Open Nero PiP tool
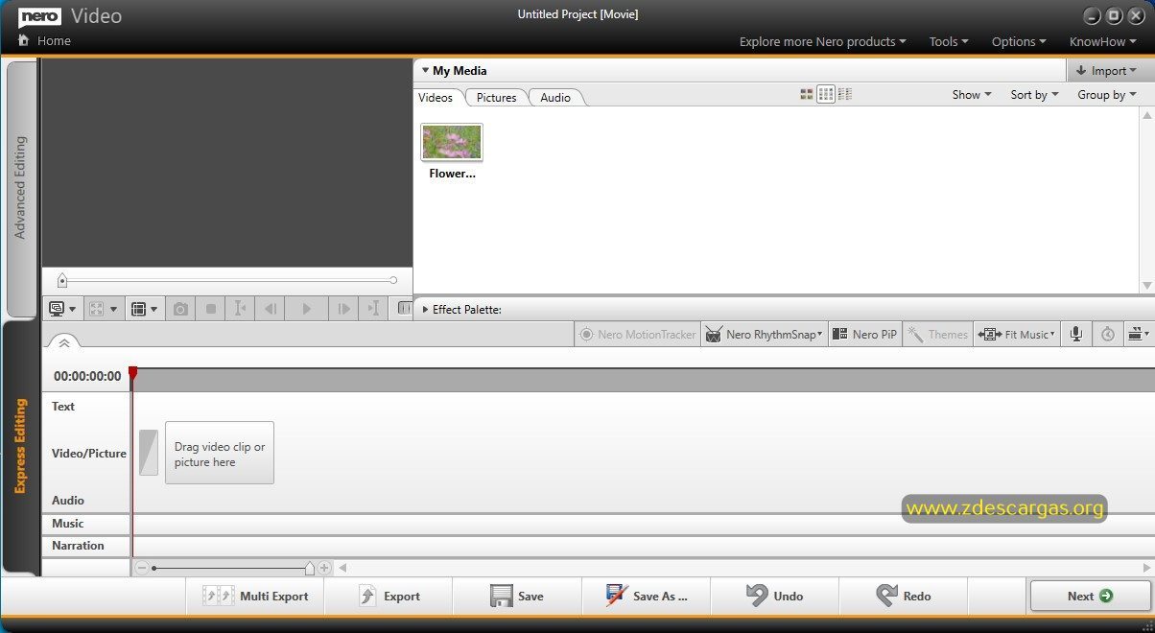The width and height of the screenshot is (1155, 633). (863, 334)
